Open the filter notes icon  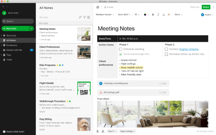tap(85, 17)
